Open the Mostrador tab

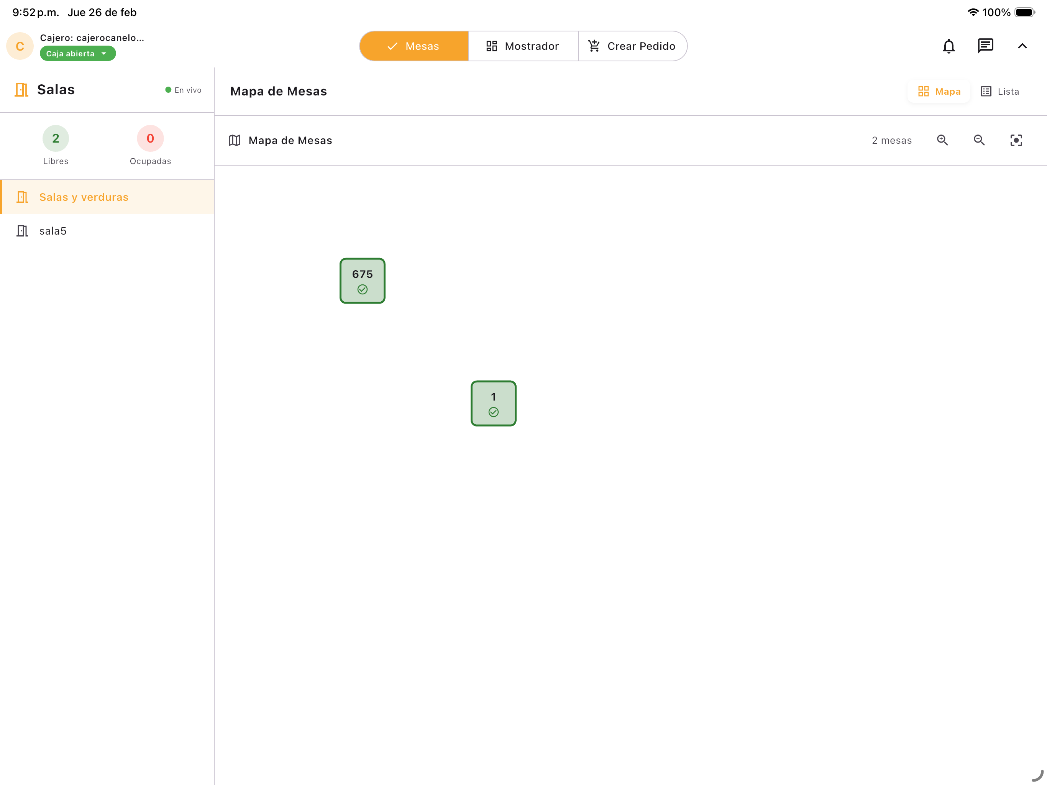pos(523,46)
